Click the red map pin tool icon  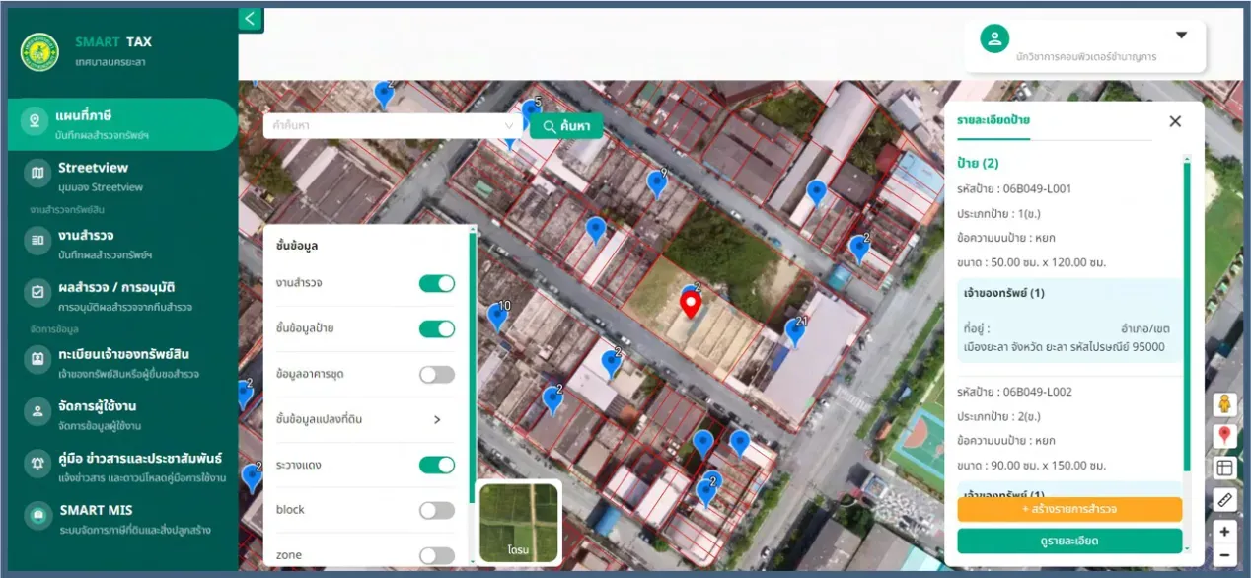(x=1224, y=435)
